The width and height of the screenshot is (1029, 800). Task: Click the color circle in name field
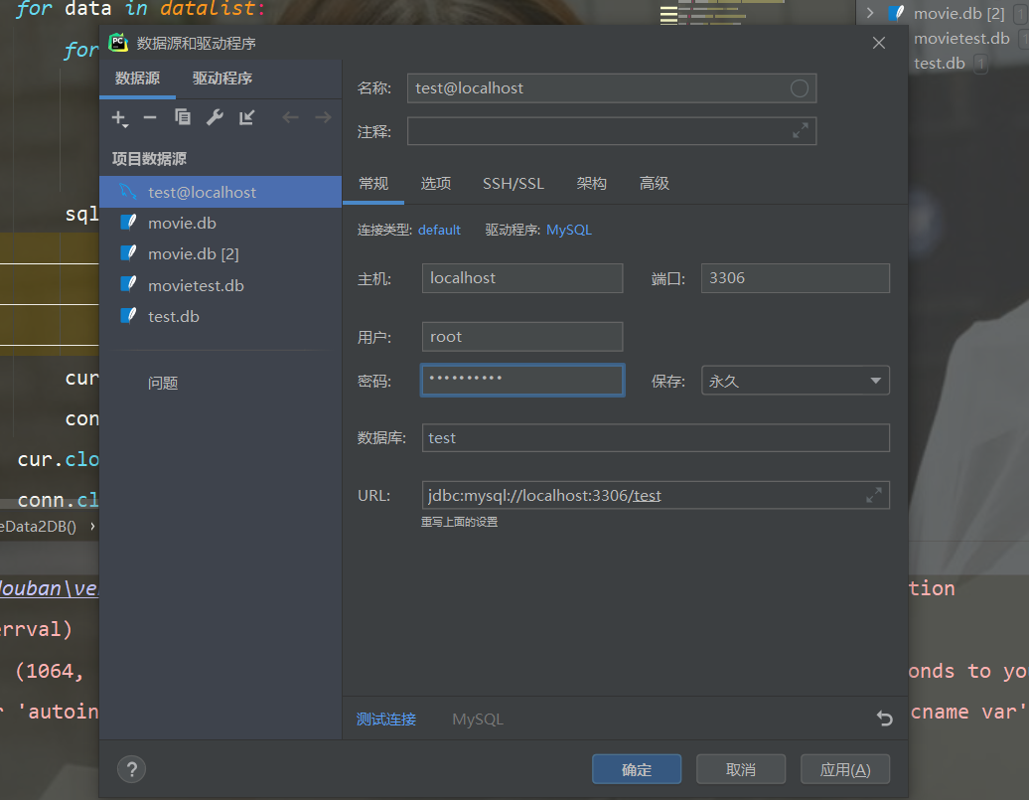(800, 88)
